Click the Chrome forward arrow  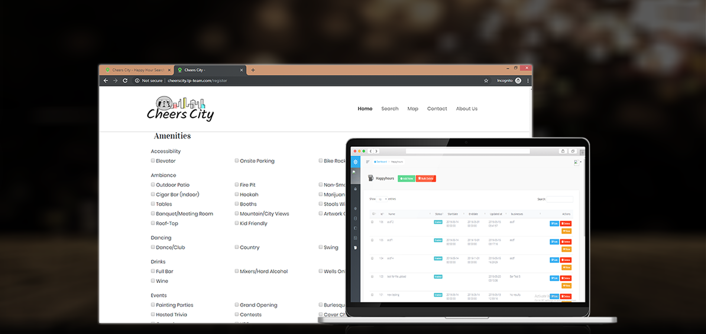pos(115,81)
